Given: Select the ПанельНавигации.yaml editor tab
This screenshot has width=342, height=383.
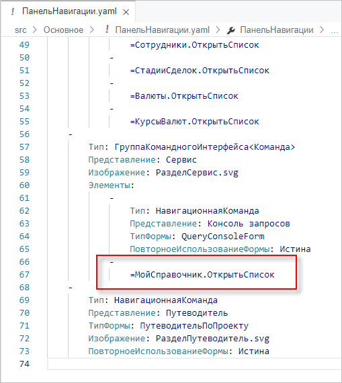Looking at the screenshot, I should click(x=68, y=11).
